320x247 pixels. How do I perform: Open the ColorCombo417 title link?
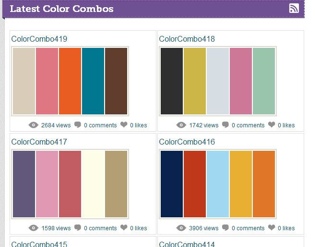(39, 142)
